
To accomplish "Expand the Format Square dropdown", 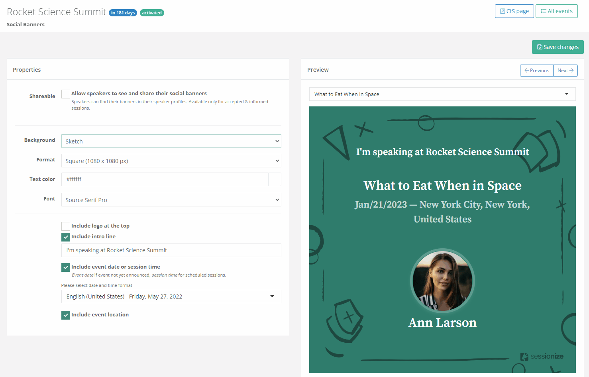I will pyautogui.click(x=171, y=161).
